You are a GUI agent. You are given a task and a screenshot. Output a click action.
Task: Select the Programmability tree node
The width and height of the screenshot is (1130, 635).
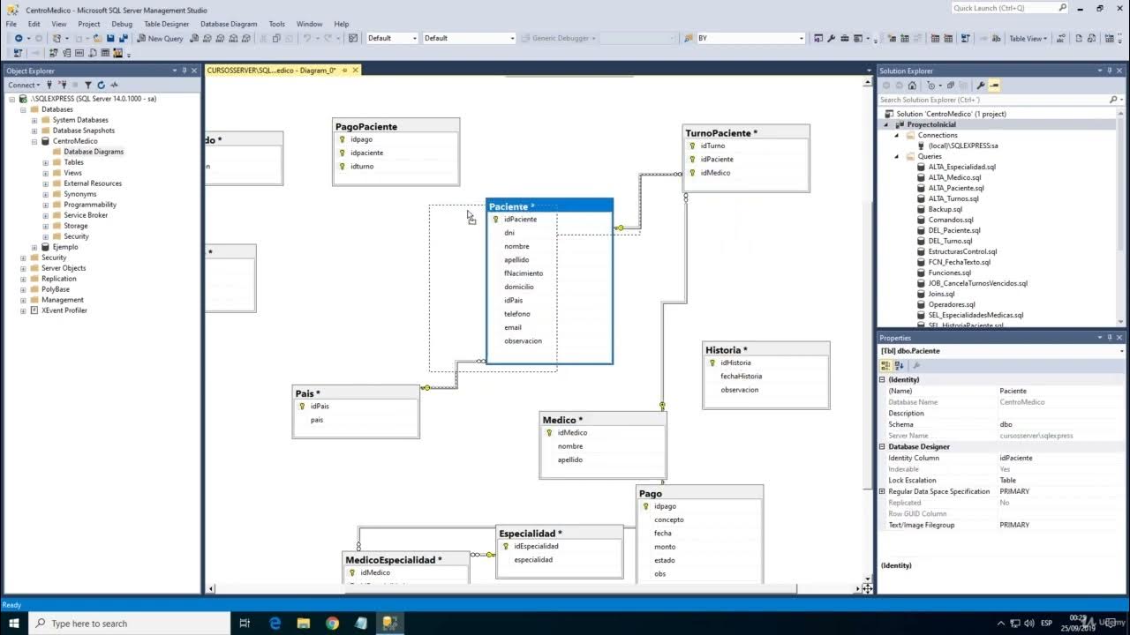(90, 205)
